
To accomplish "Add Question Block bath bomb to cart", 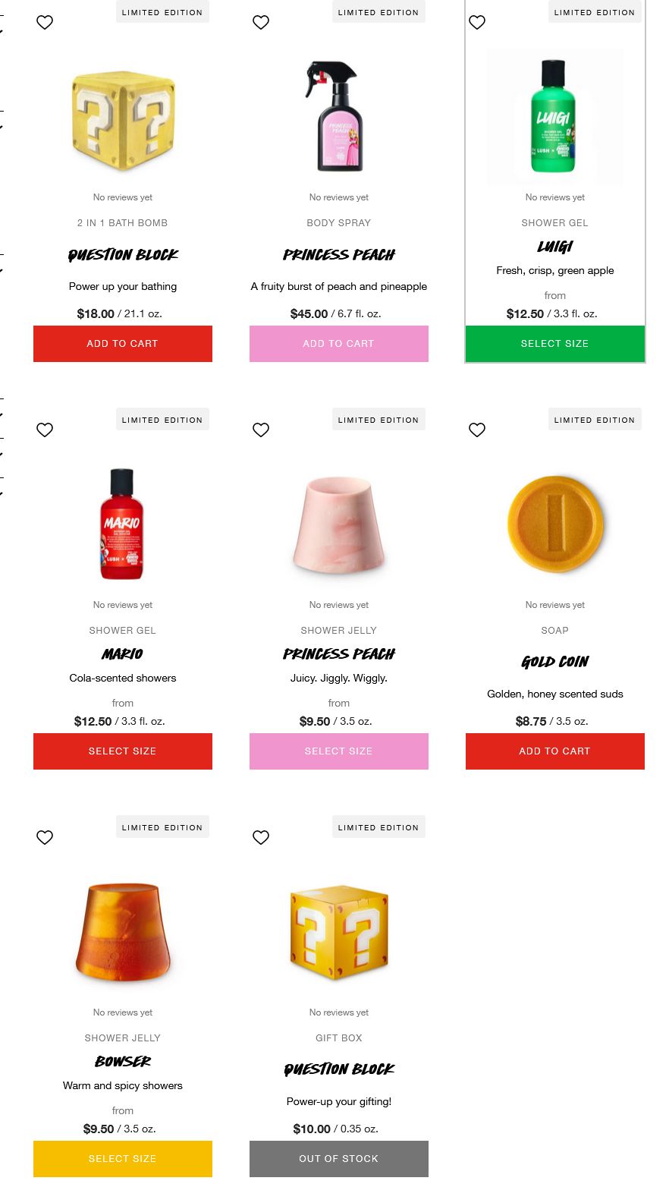I will pyautogui.click(x=123, y=344).
